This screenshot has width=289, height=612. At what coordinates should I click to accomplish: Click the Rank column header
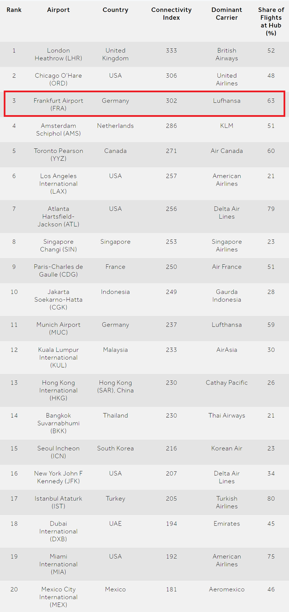(x=14, y=10)
